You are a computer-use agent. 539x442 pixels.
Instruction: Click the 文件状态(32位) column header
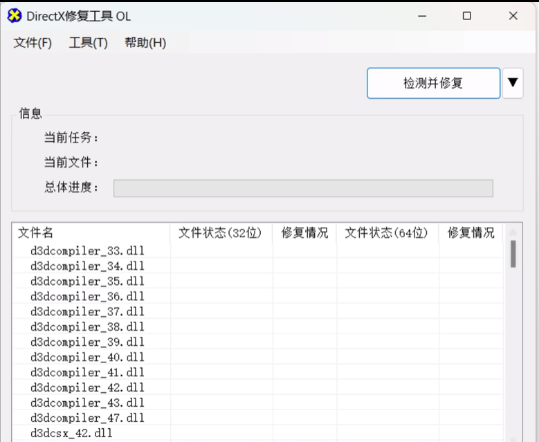[x=221, y=232]
